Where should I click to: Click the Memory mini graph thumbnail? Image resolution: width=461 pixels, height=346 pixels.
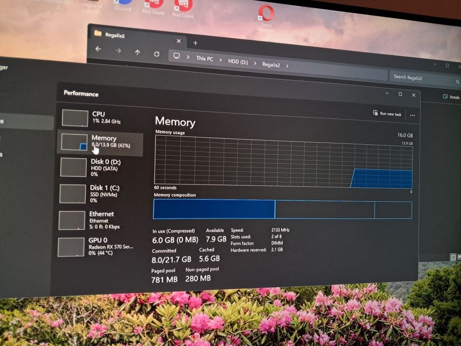pos(75,142)
